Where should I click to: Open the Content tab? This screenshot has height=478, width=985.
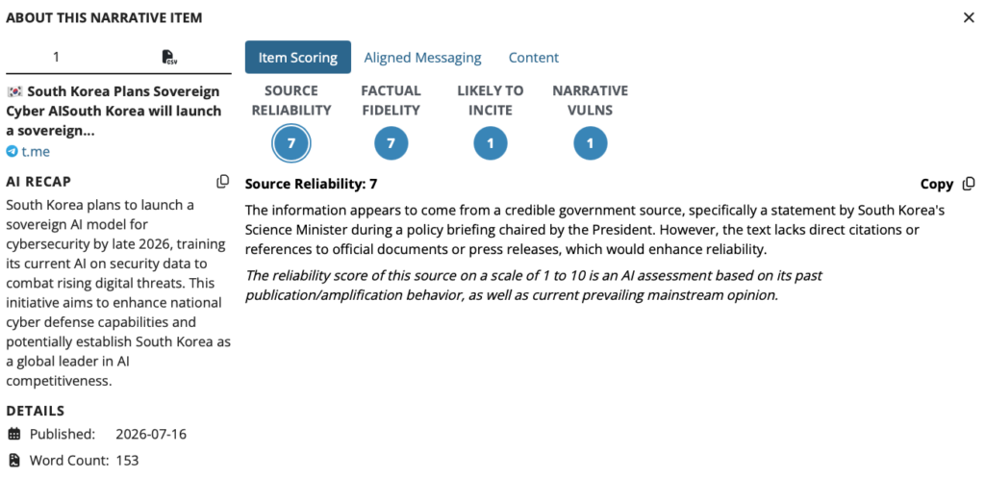(533, 58)
